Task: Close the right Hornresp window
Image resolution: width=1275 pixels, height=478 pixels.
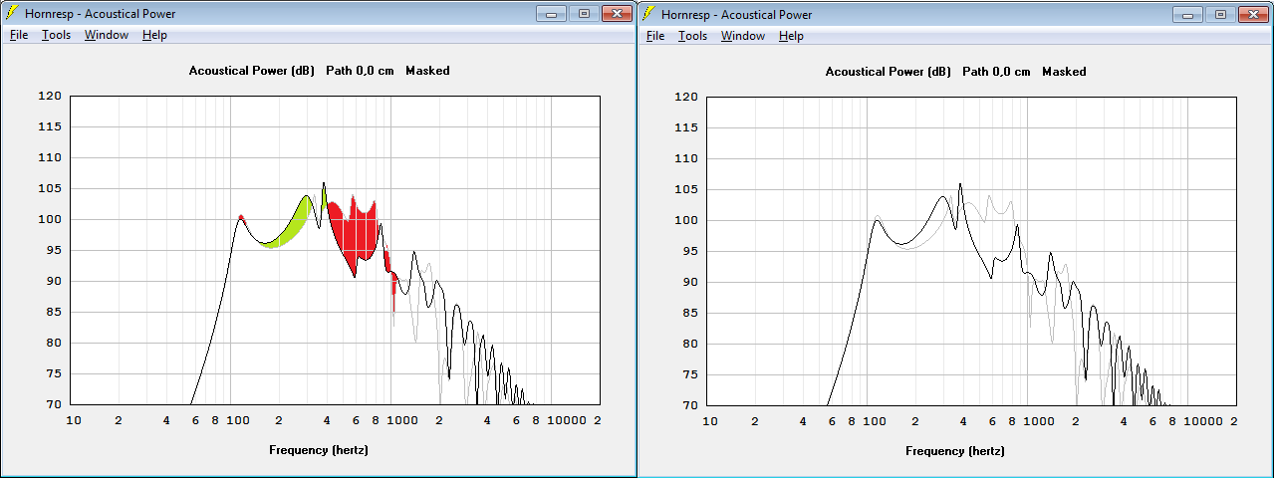Action: (x=1253, y=14)
